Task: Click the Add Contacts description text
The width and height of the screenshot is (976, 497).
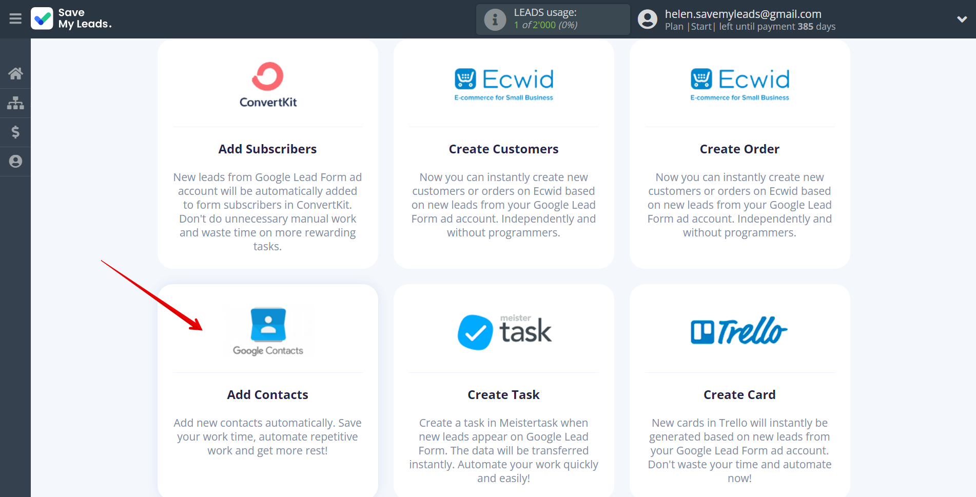Action: click(x=268, y=437)
